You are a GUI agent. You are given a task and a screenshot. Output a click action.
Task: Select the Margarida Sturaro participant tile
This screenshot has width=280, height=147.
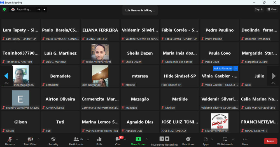pyautogui.click(x=259, y=53)
